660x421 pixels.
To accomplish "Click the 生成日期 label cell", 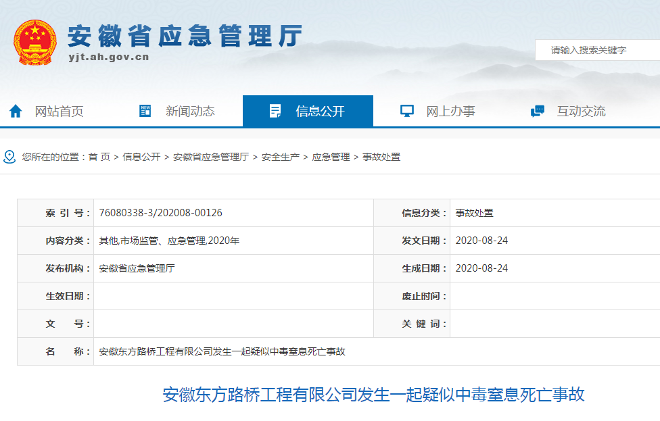I will click(x=412, y=268).
